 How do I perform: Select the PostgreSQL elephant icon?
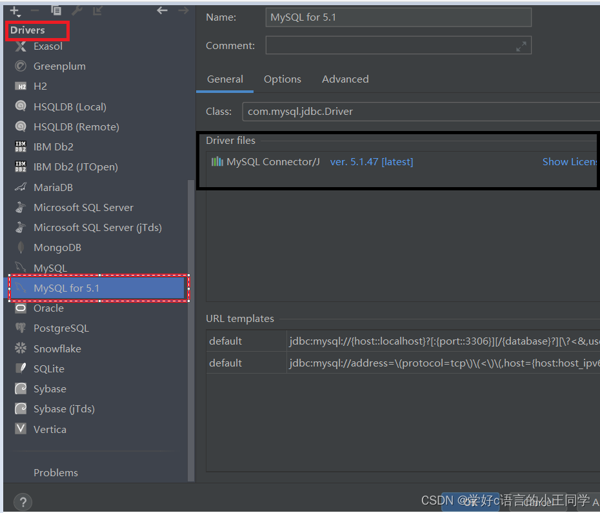click(x=21, y=328)
